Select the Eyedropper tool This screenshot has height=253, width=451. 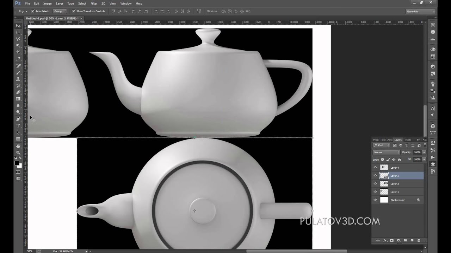[x=18, y=59]
